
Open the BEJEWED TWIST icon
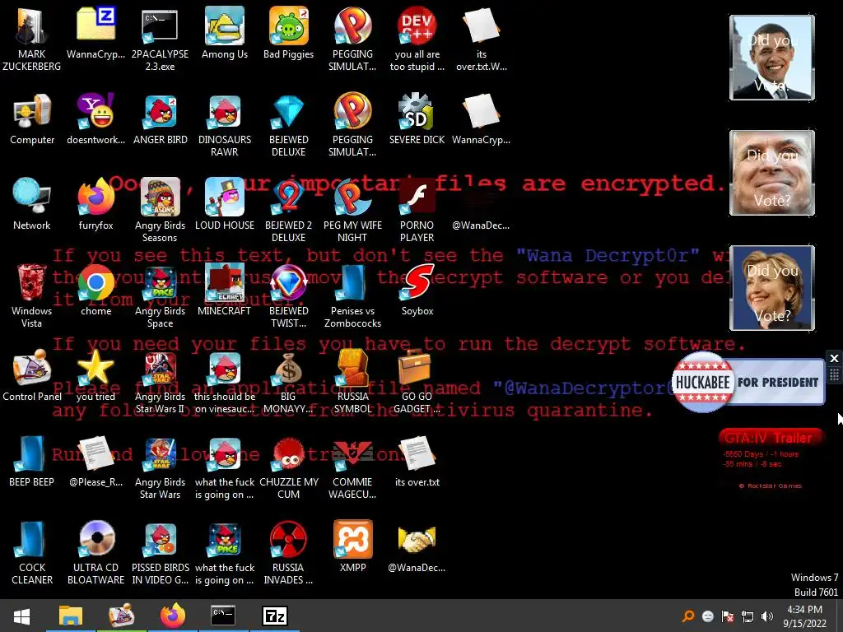pyautogui.click(x=288, y=295)
